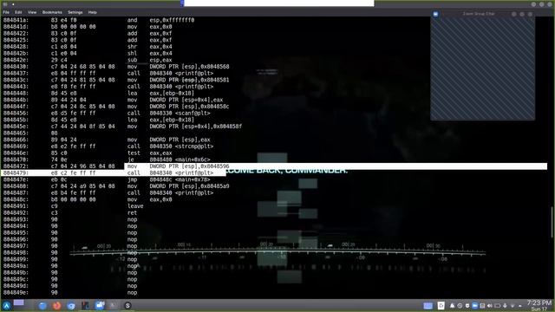Launch Firefox from the taskbar
The width and height of the screenshot is (555, 312).
pos(56,306)
